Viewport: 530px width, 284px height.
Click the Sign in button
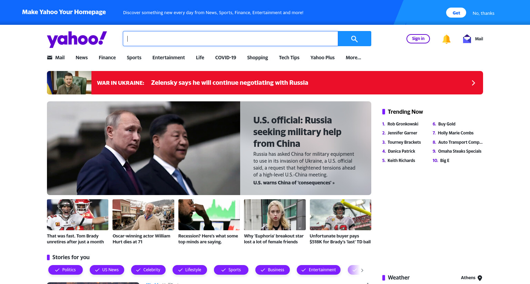click(418, 39)
